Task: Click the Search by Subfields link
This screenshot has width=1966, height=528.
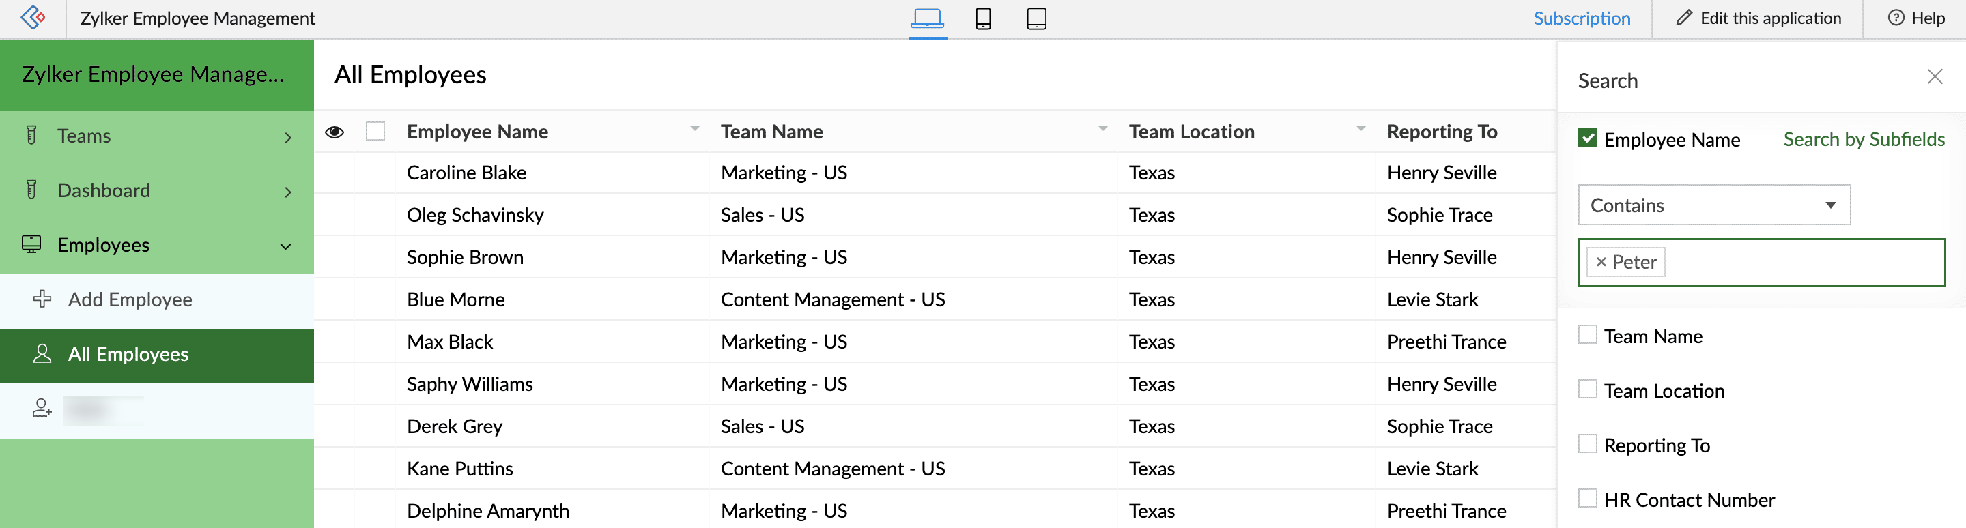Action: click(1863, 140)
